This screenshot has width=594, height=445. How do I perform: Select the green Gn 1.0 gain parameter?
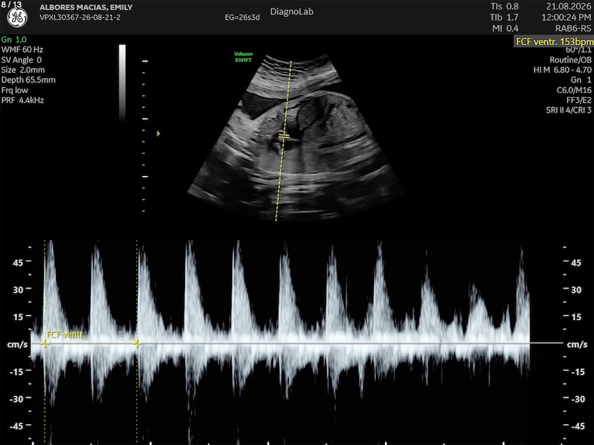pyautogui.click(x=14, y=39)
